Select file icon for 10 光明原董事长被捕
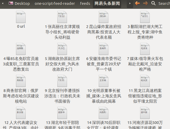This screenshot has height=129, width=170. coord(104,81)
